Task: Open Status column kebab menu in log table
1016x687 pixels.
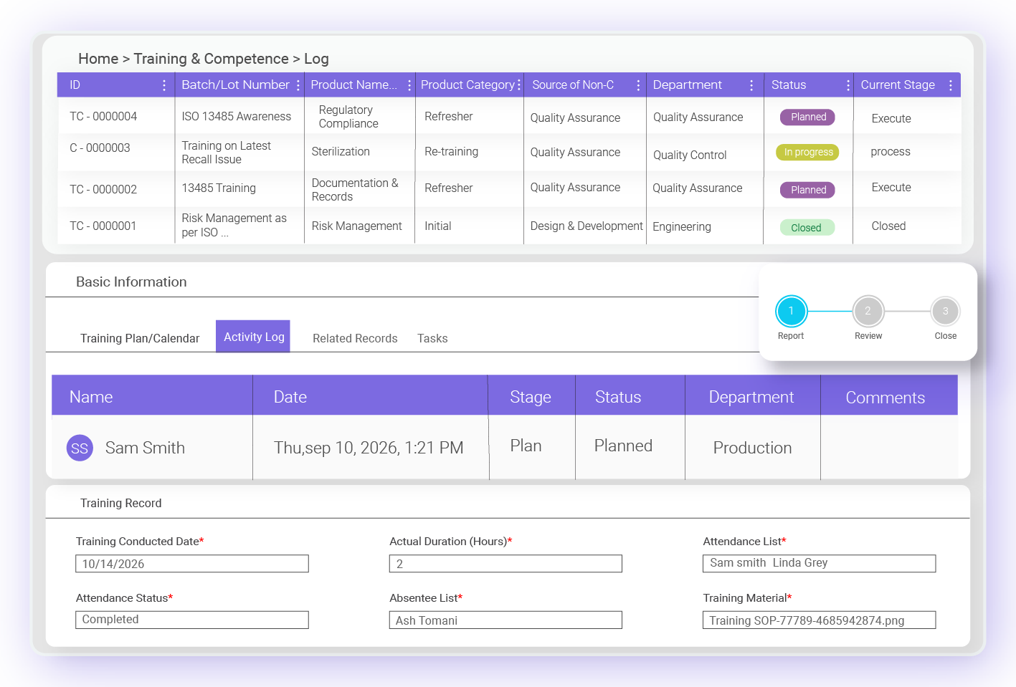Action: [x=848, y=85]
